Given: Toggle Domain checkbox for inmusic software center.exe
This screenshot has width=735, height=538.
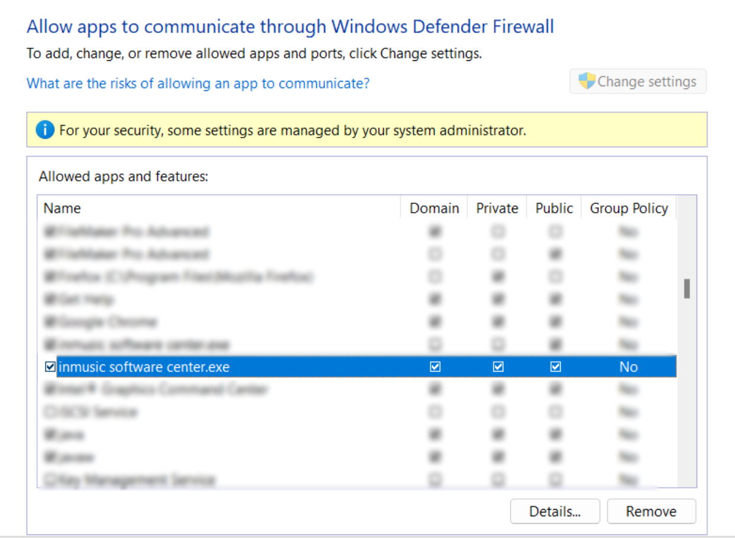Looking at the screenshot, I should pyautogui.click(x=435, y=367).
